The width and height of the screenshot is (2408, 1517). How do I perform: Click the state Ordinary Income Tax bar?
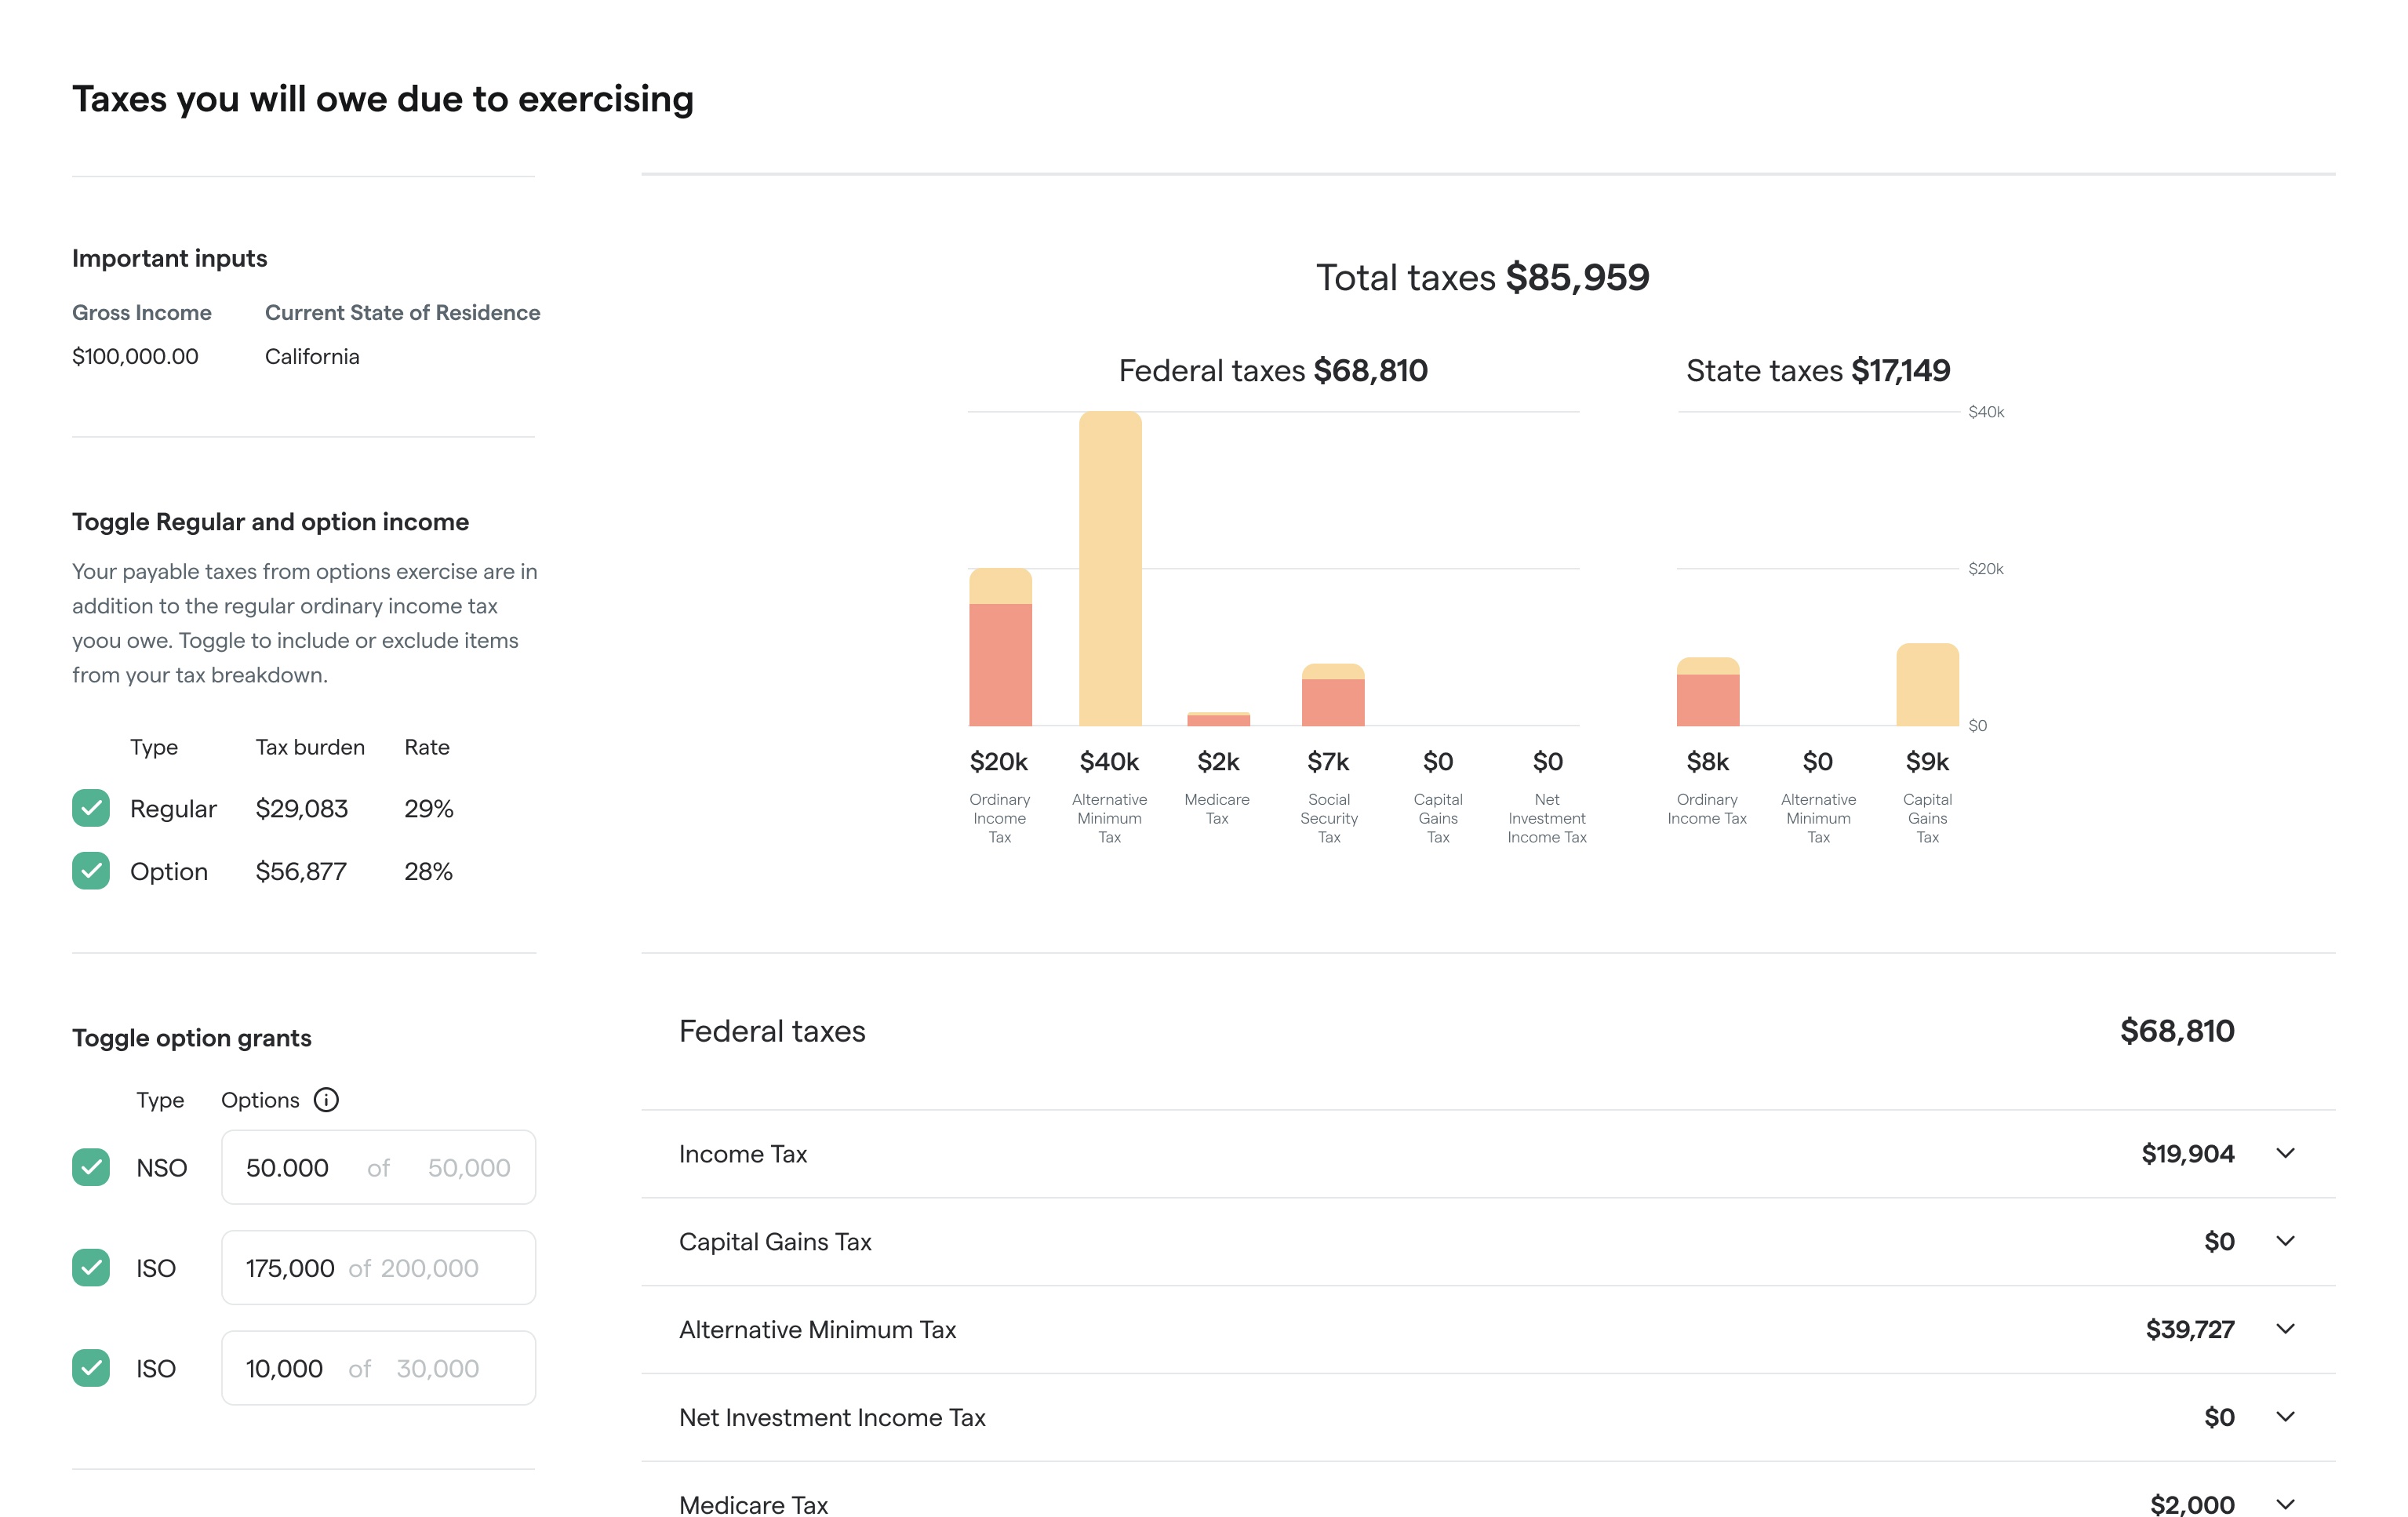click(x=1708, y=693)
